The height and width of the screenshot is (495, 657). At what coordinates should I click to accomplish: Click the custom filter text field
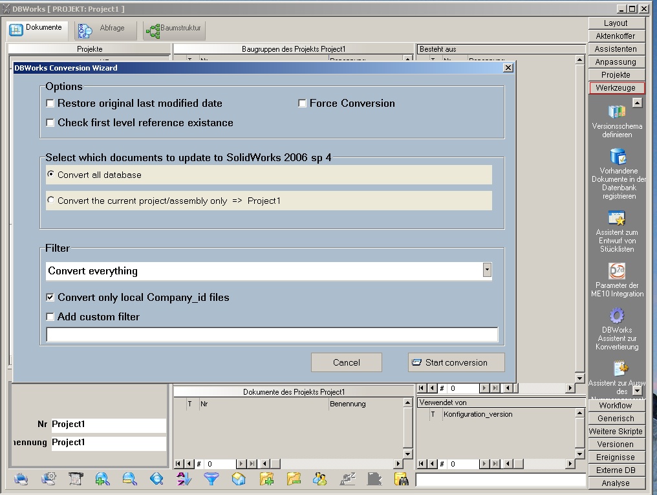click(272, 335)
